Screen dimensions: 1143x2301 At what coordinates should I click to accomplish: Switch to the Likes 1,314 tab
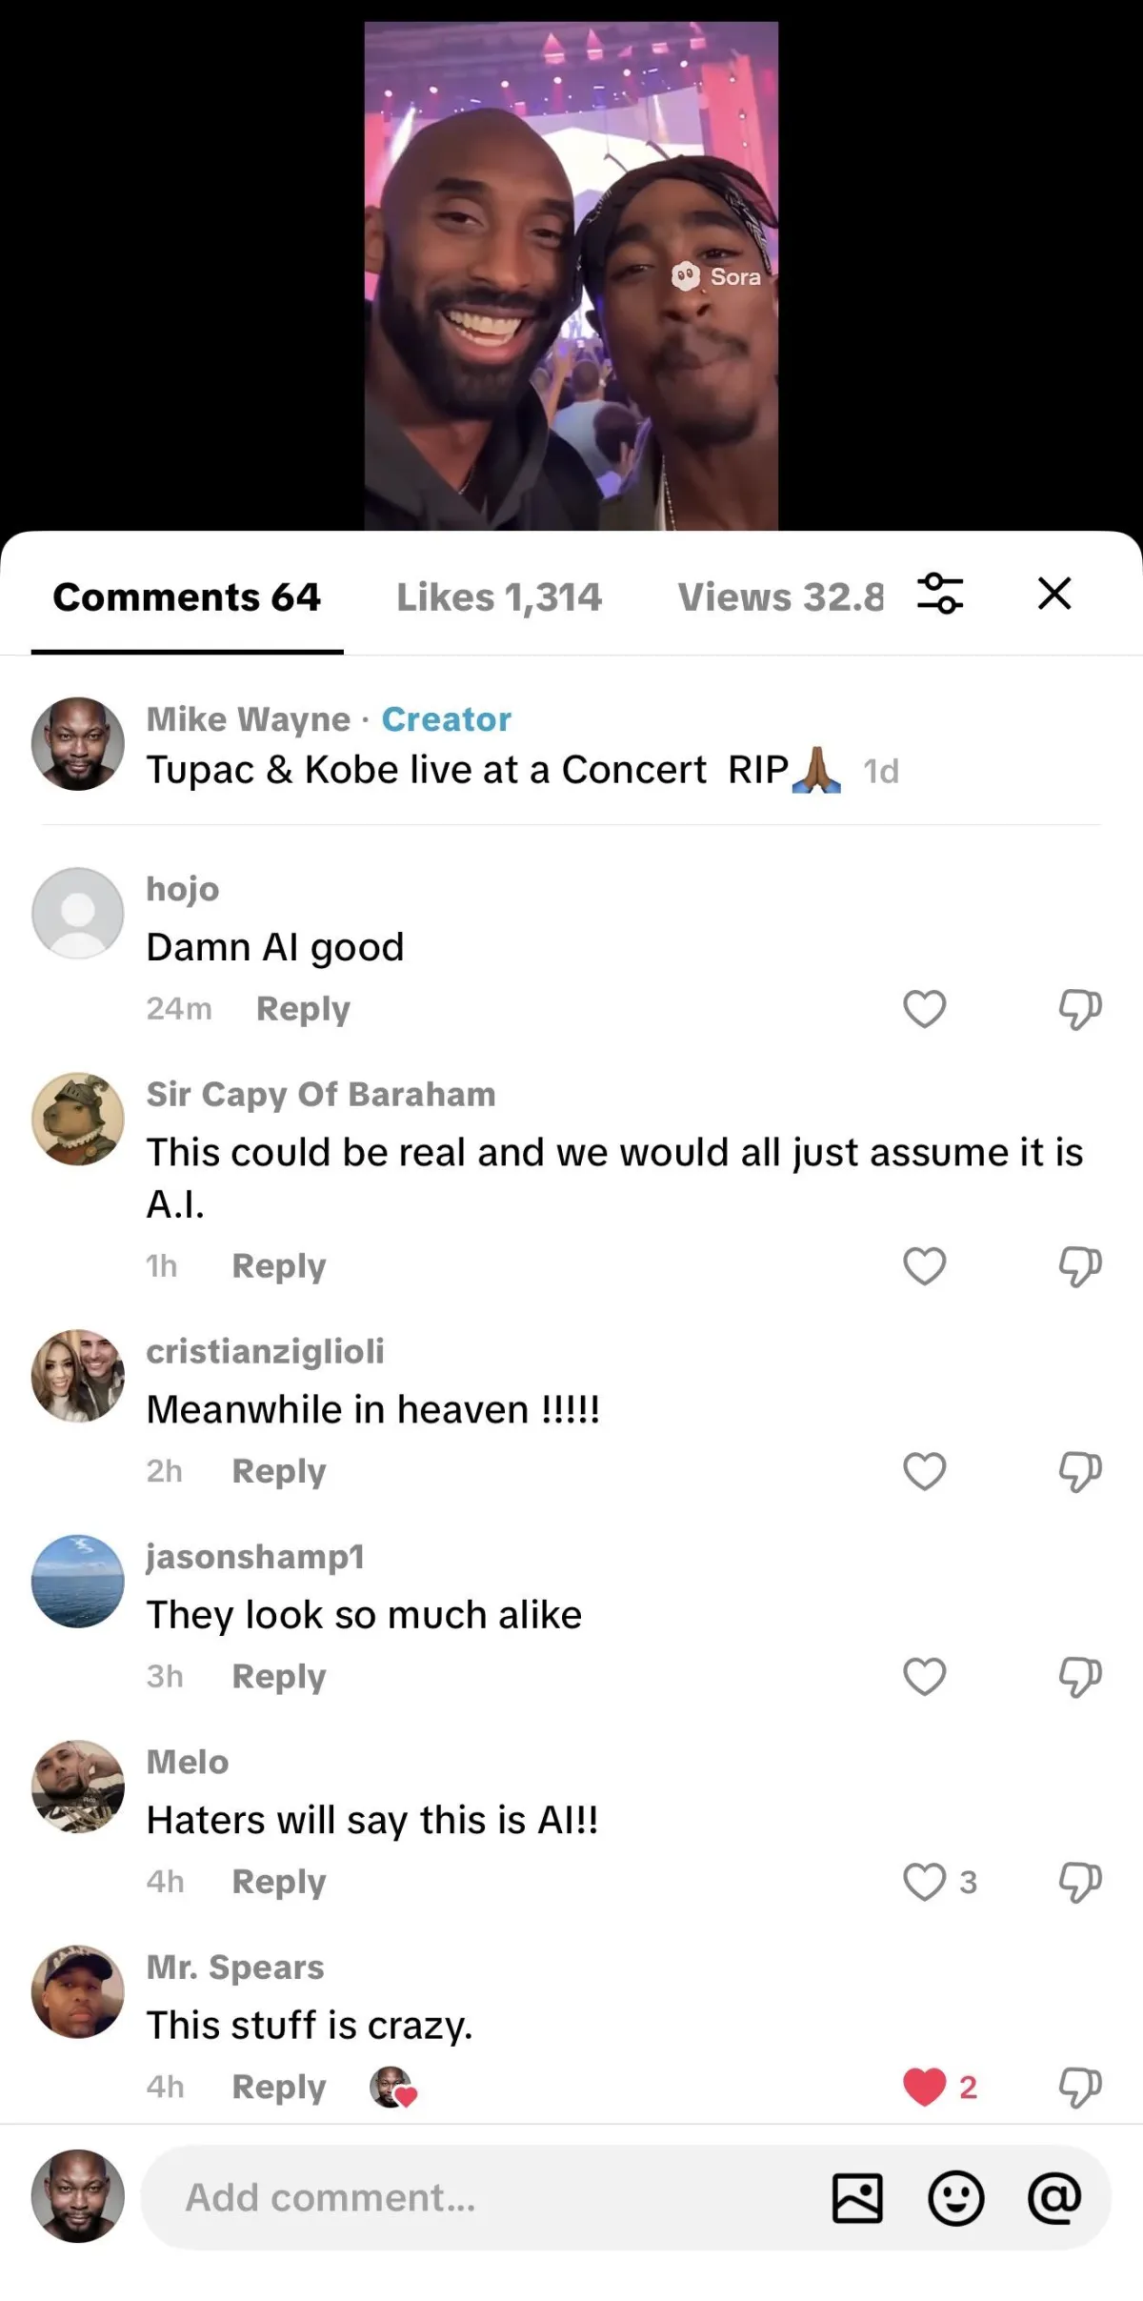click(499, 597)
